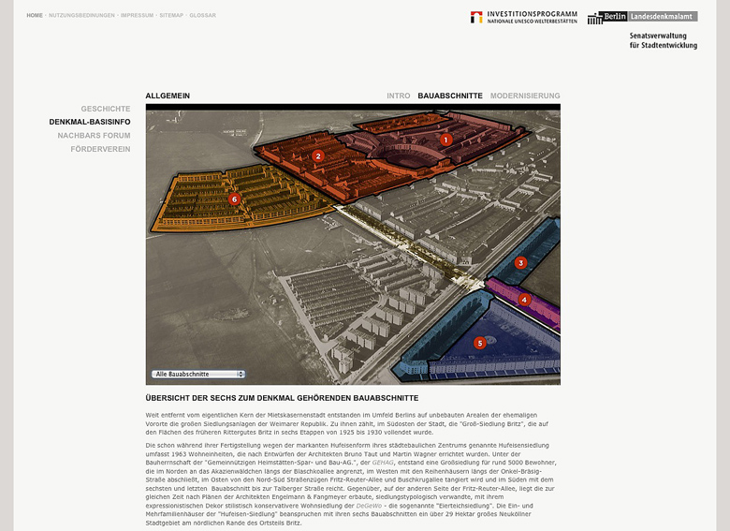Image resolution: width=730 pixels, height=531 pixels.
Task: Click the red marker number 6
Action: [x=234, y=199]
